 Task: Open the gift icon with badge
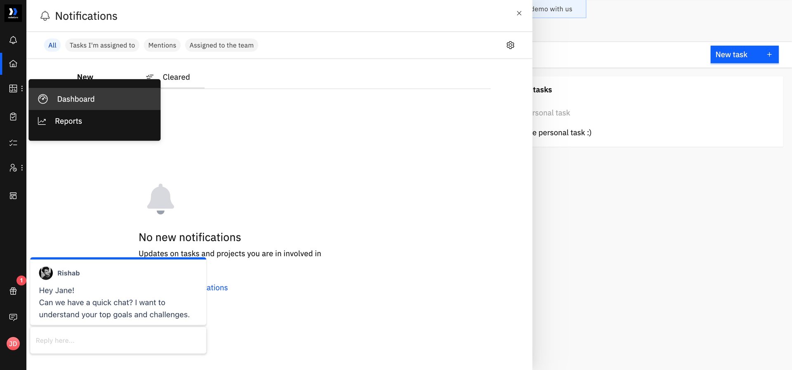point(13,291)
